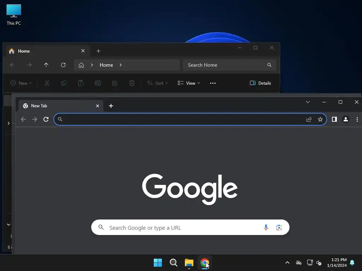This screenshot has height=271, width=362.
Task: Open the View dropdown in File Explorer
Action: 189,83
